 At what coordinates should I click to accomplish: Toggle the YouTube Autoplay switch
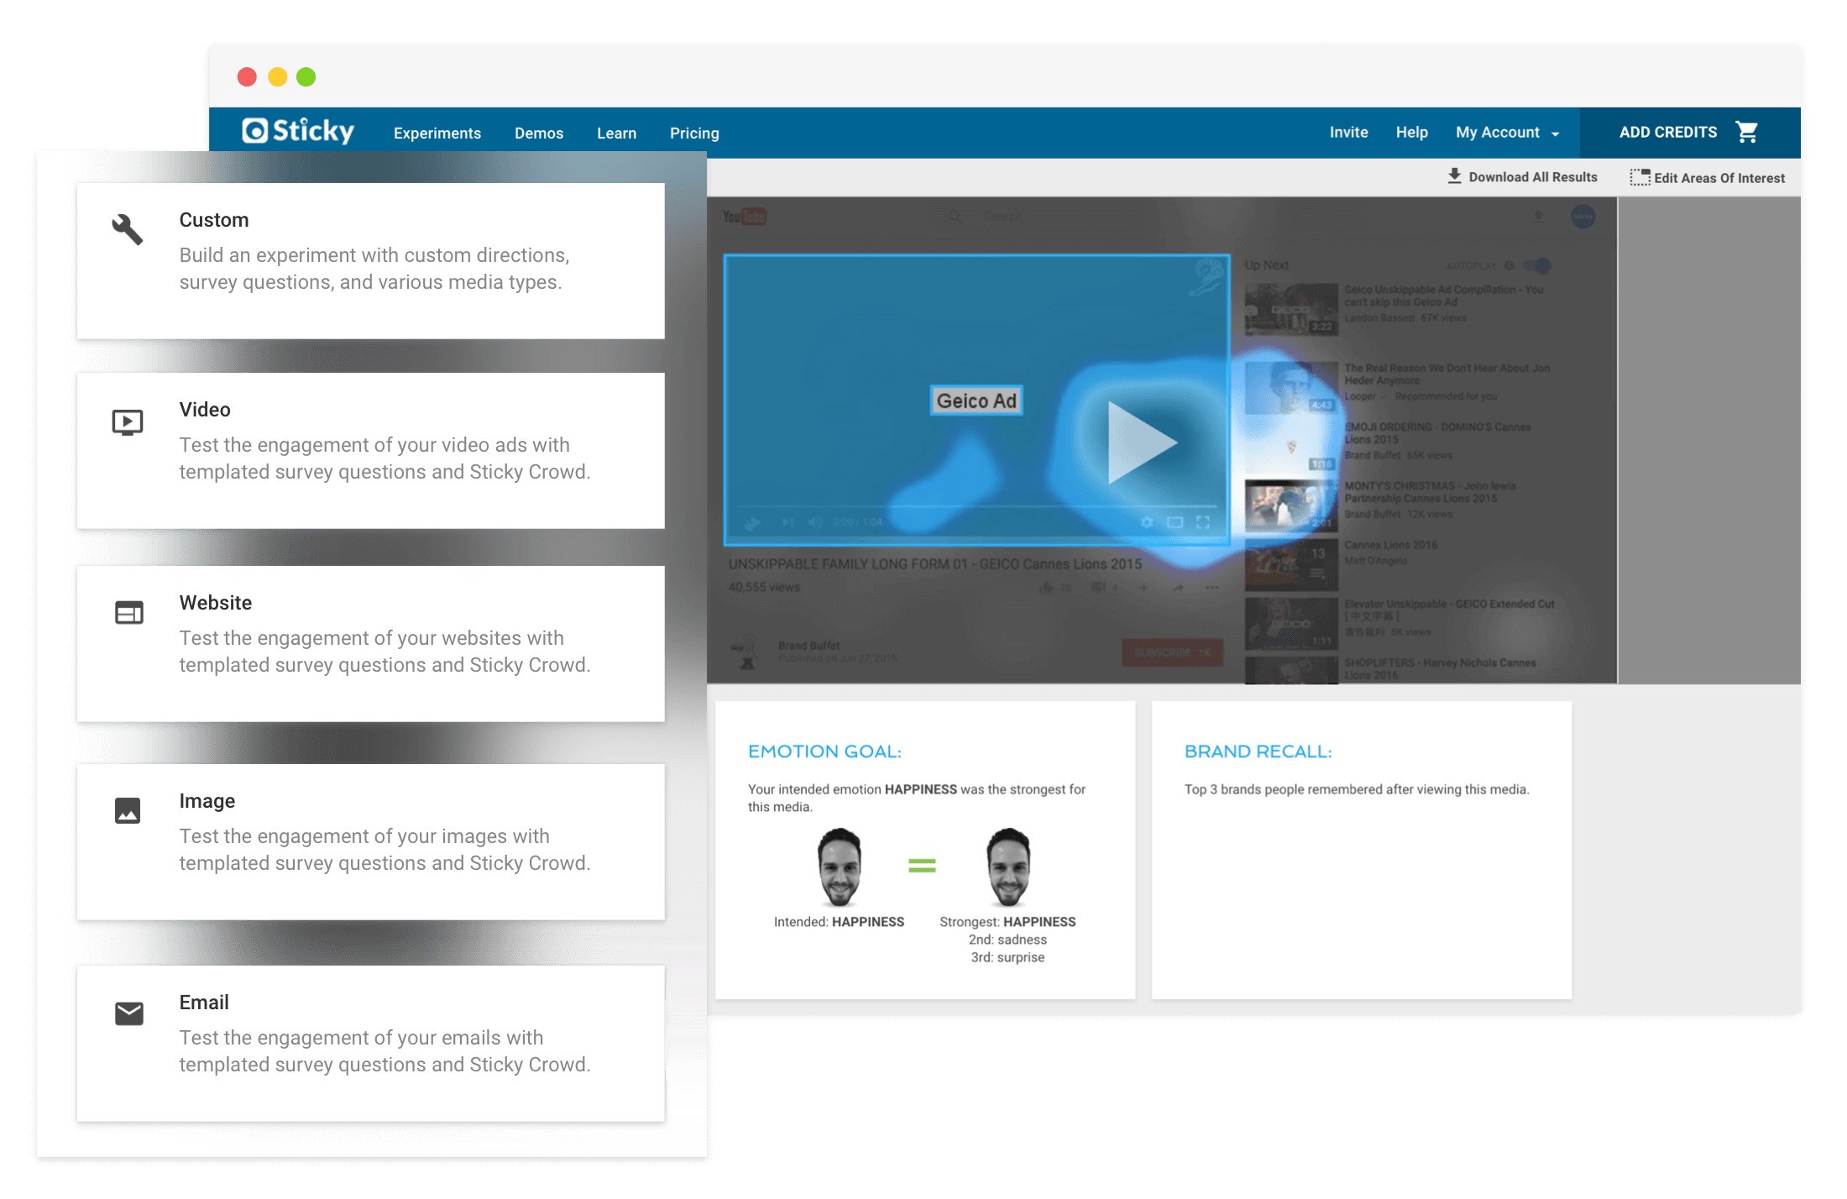(x=1538, y=266)
